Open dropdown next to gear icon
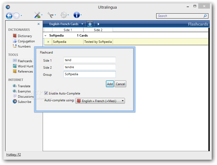The height and width of the screenshot is (165, 217). 68,15
